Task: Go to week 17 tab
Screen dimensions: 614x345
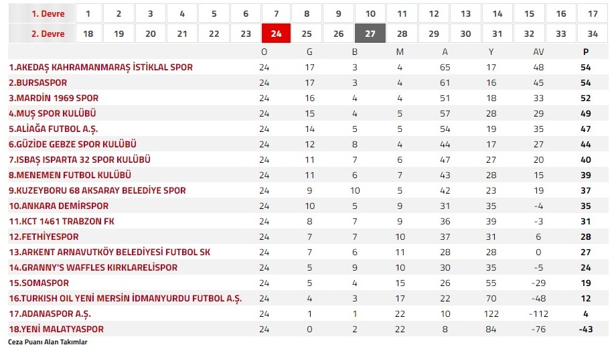Action: 593,13
